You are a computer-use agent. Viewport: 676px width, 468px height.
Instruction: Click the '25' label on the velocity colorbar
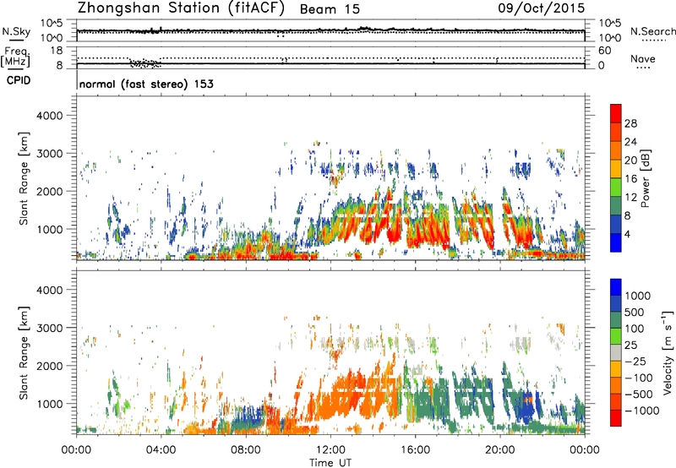[x=630, y=346]
